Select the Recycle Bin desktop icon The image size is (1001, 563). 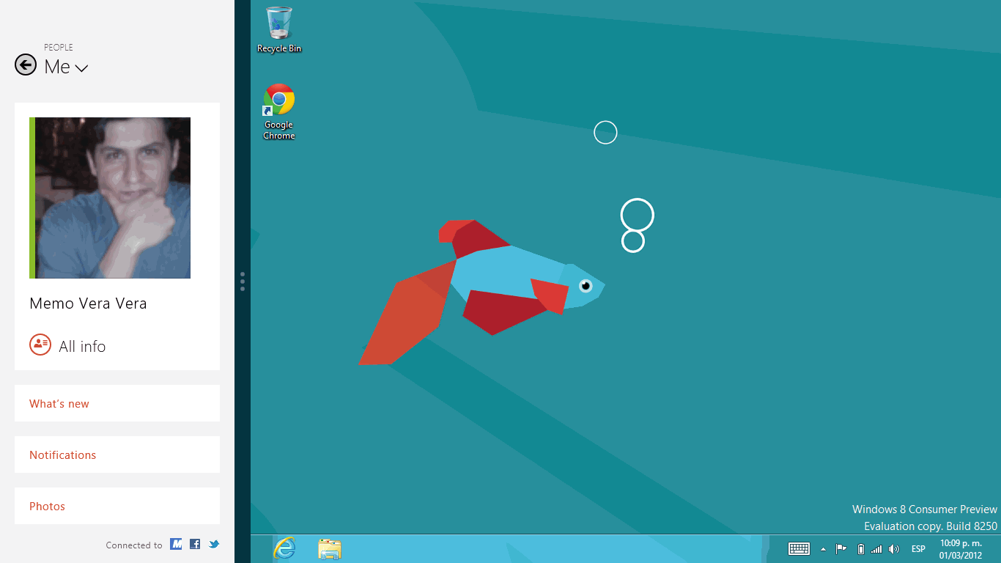pos(279,29)
